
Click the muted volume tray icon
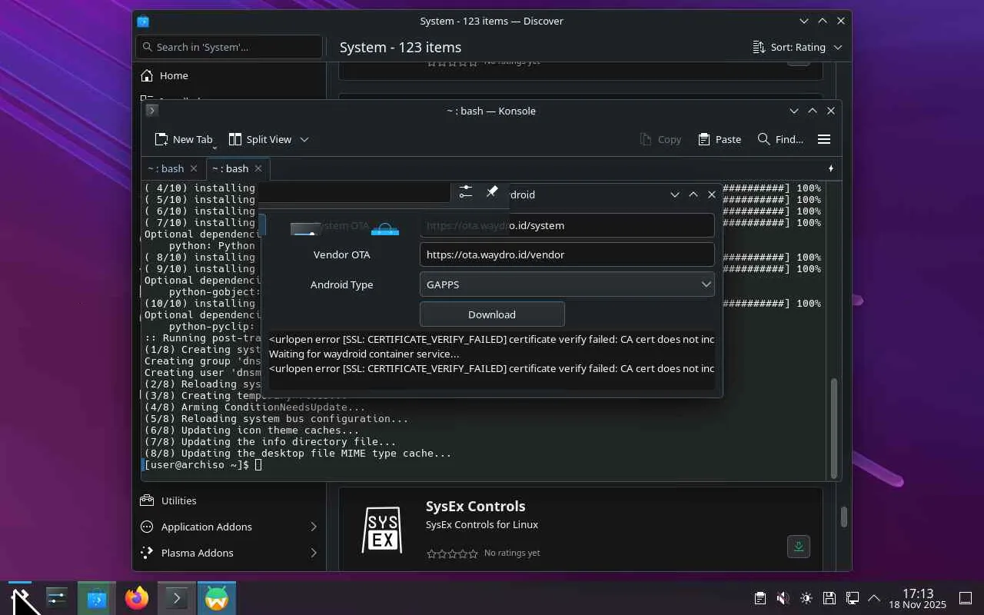pyautogui.click(x=783, y=598)
